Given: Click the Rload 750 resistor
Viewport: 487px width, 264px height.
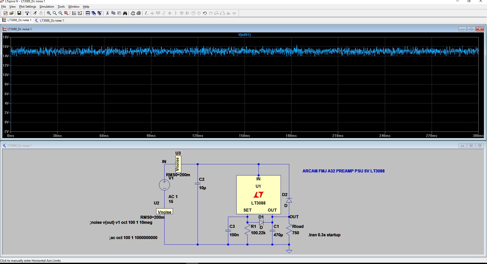Looking at the screenshot, I should click(289, 230).
